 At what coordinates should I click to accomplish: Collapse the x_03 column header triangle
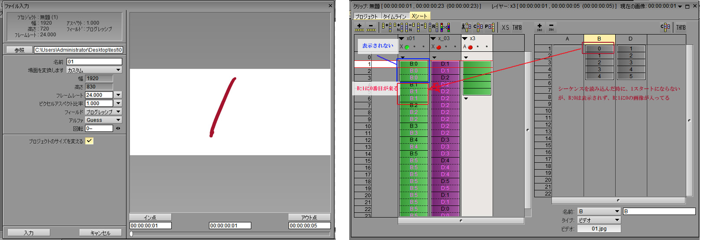[x=433, y=38]
